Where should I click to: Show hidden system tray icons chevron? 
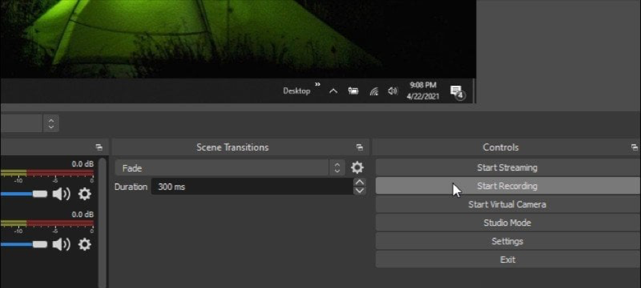pos(333,91)
